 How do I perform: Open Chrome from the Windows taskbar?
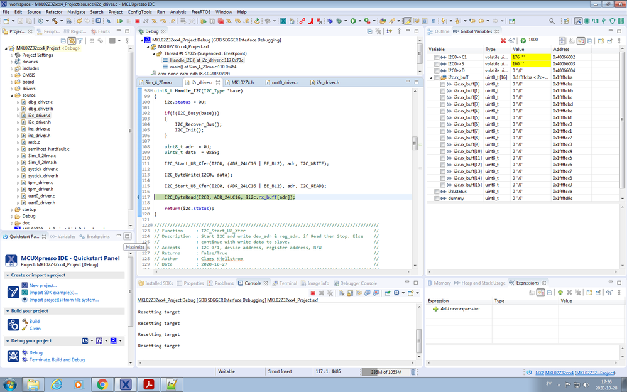point(102,383)
